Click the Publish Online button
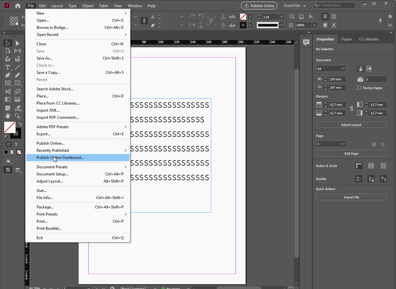Screen dimensions: 396x289 point(259,6)
